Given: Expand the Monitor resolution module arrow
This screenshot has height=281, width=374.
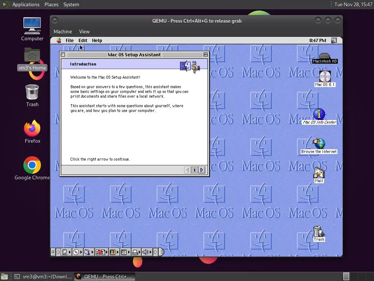Looking at the screenshot, I should point(129,252).
